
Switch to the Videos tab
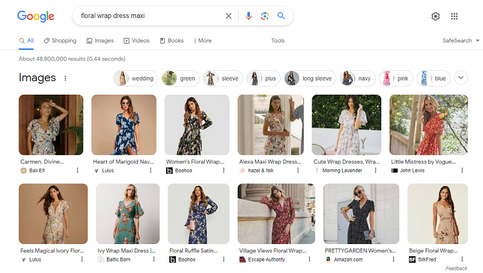click(137, 41)
